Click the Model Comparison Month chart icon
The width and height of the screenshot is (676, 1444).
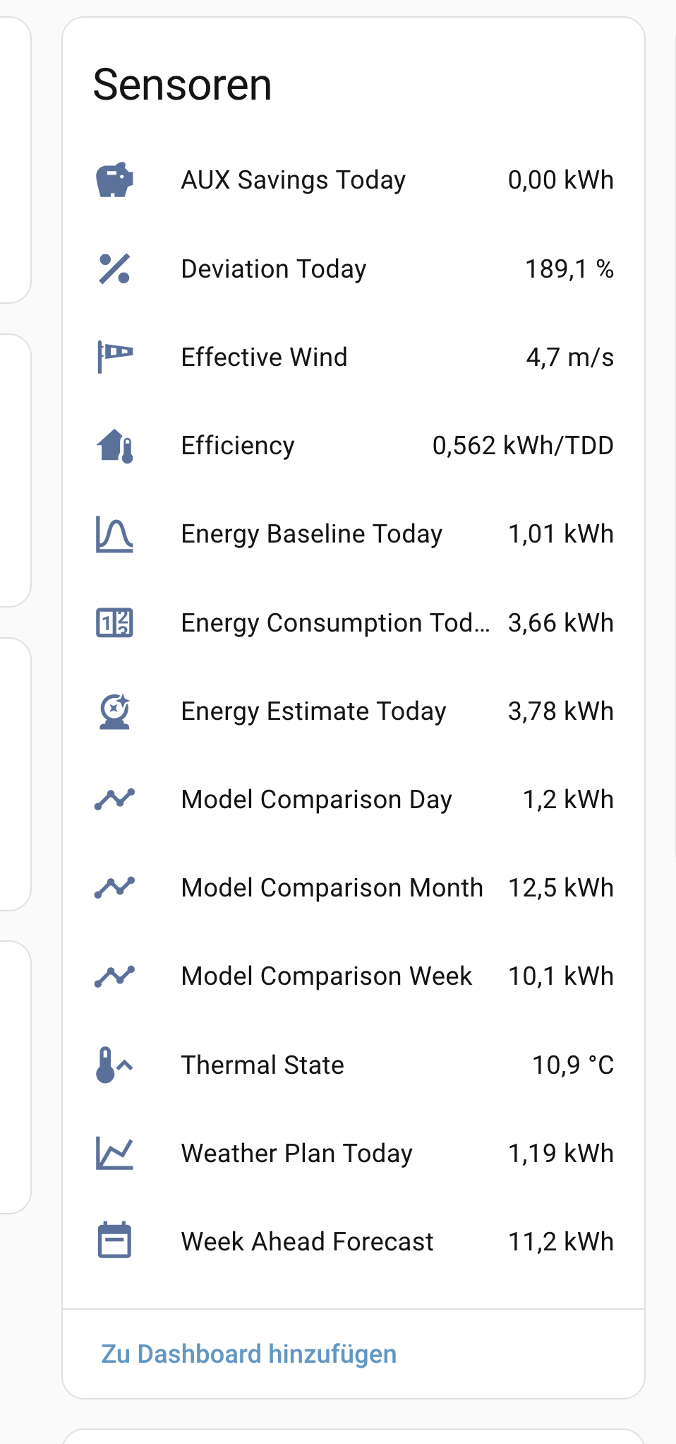point(114,887)
